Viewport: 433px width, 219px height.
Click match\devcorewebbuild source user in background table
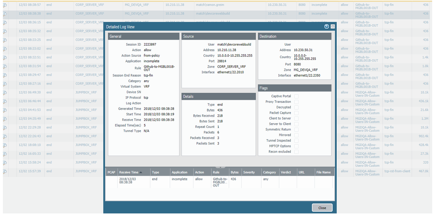213,13
